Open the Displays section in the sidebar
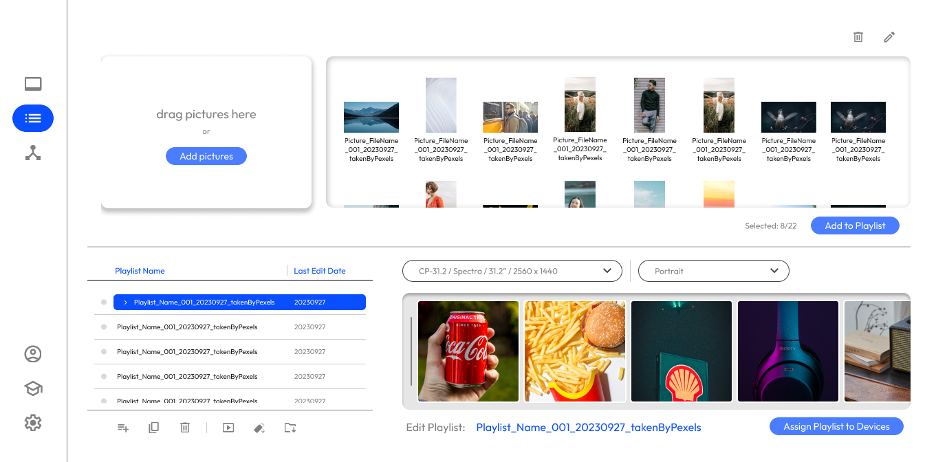 (32, 83)
